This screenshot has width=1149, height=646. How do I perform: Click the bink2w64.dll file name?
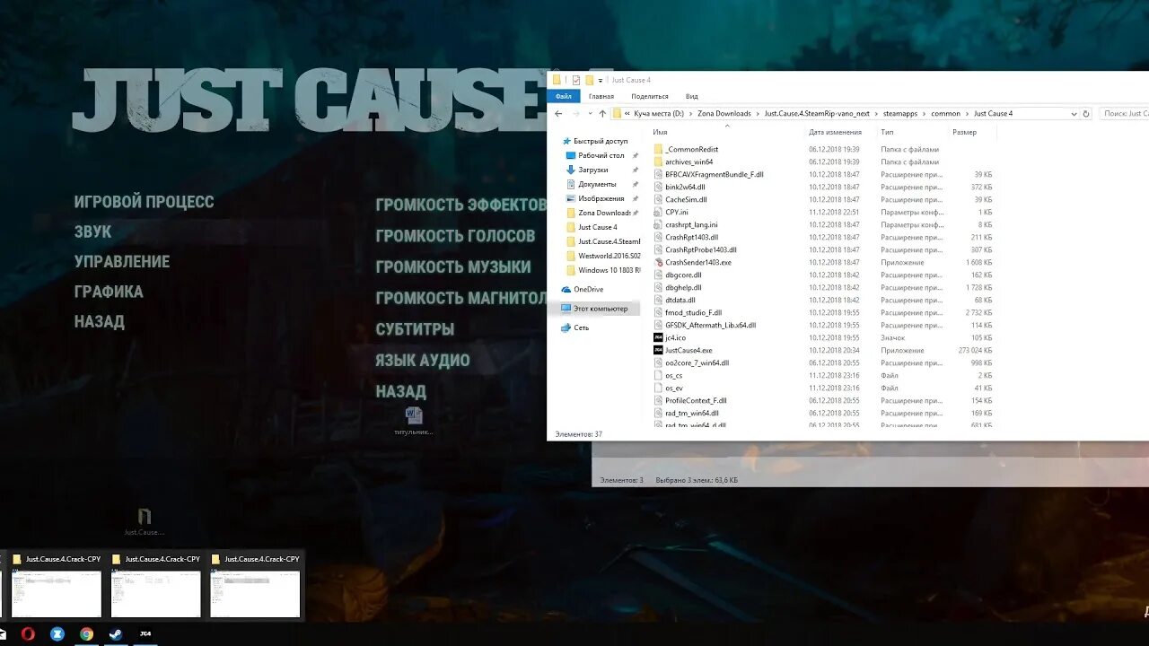click(685, 187)
